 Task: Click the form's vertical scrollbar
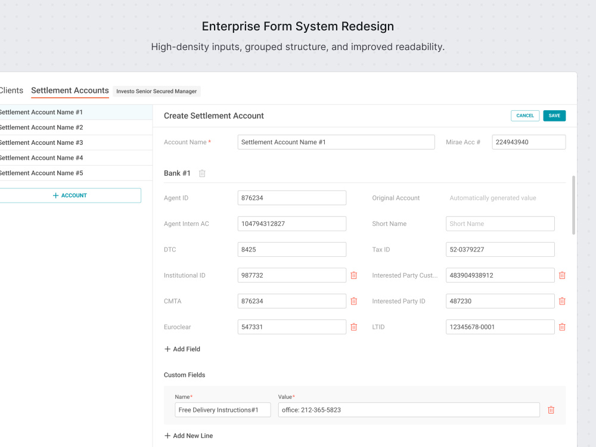pyautogui.click(x=573, y=205)
